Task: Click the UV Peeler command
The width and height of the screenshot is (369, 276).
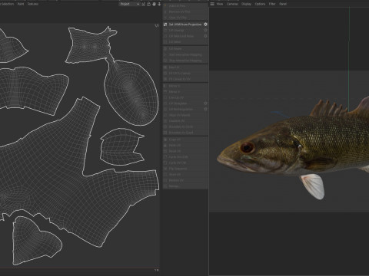Action: [x=185, y=49]
